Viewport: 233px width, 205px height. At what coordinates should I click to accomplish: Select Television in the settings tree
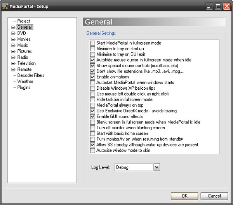pyautogui.click(x=26, y=63)
